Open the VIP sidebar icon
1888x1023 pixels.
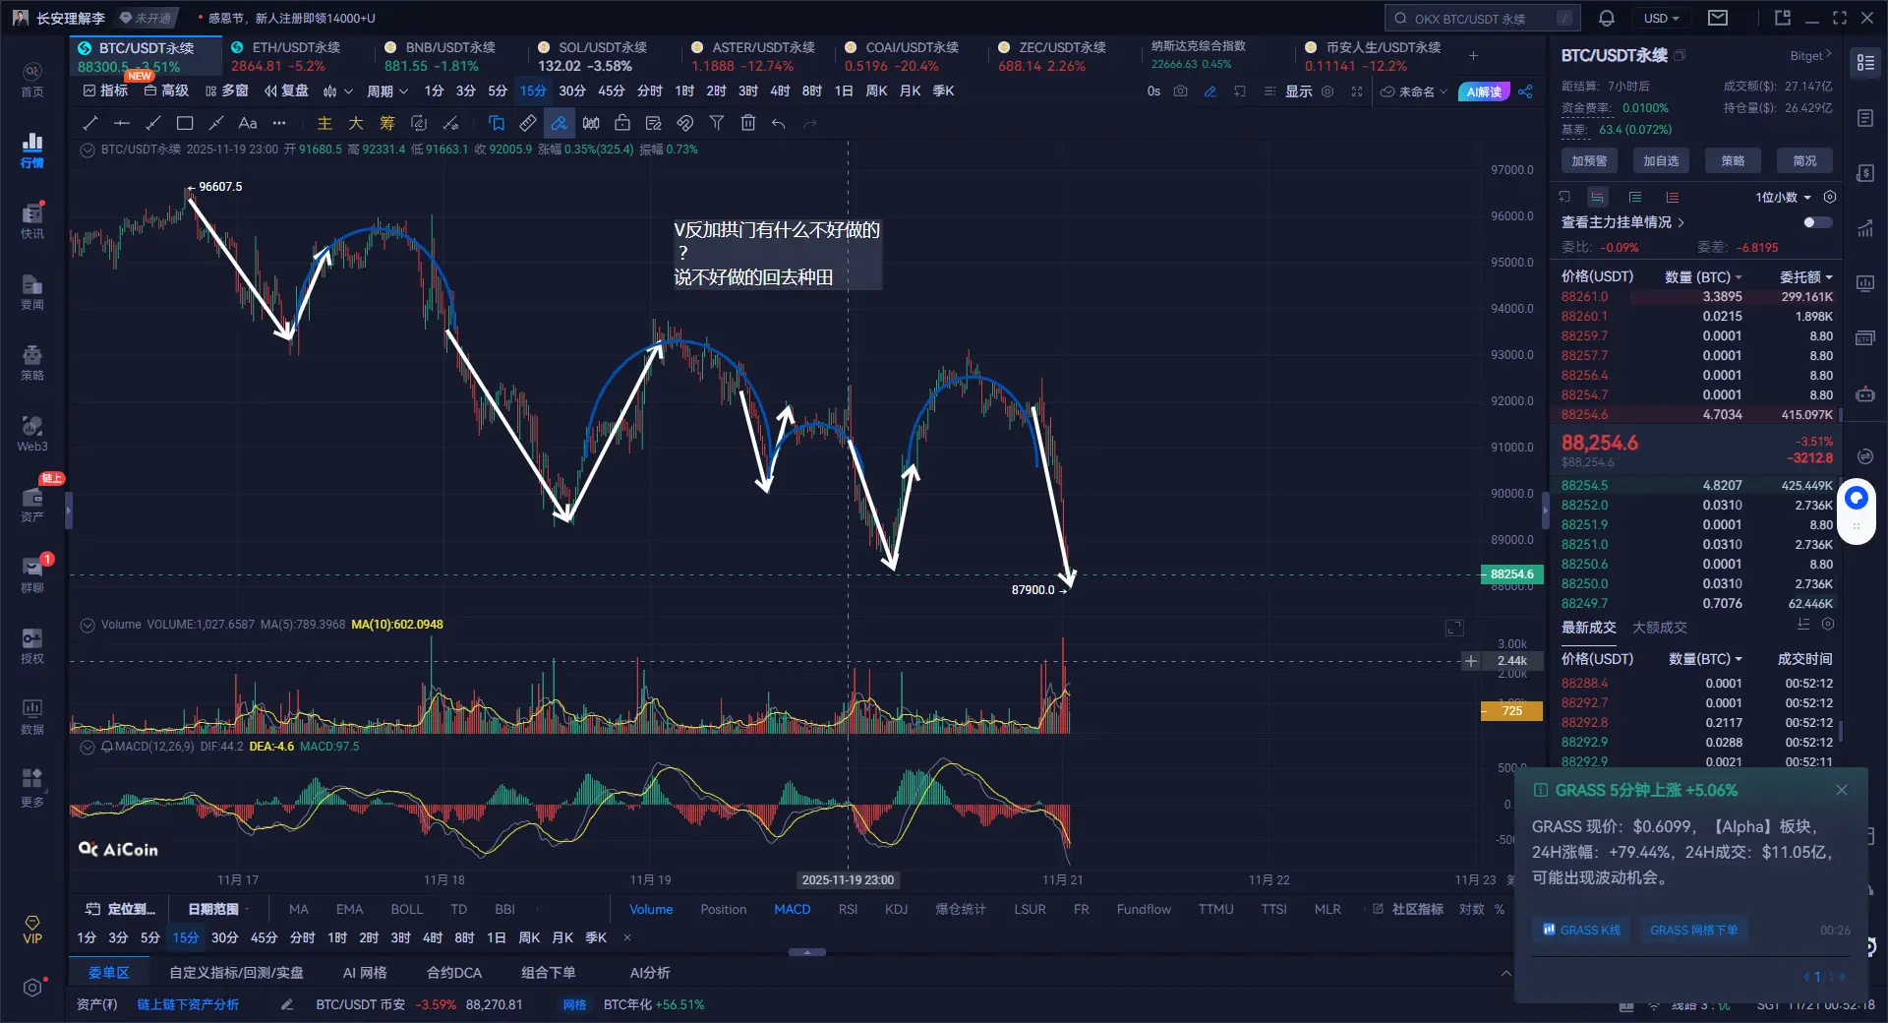click(x=32, y=930)
